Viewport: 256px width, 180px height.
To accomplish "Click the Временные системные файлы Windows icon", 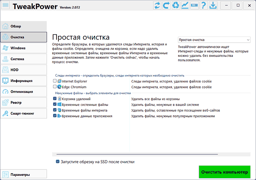I will [x=59, y=104].
